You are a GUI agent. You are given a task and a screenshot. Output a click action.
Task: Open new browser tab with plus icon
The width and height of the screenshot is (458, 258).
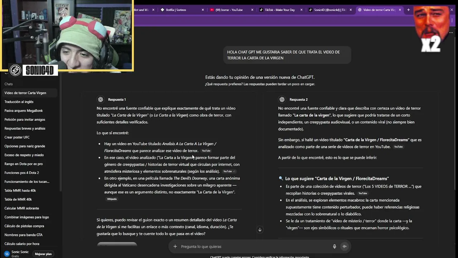click(x=408, y=10)
